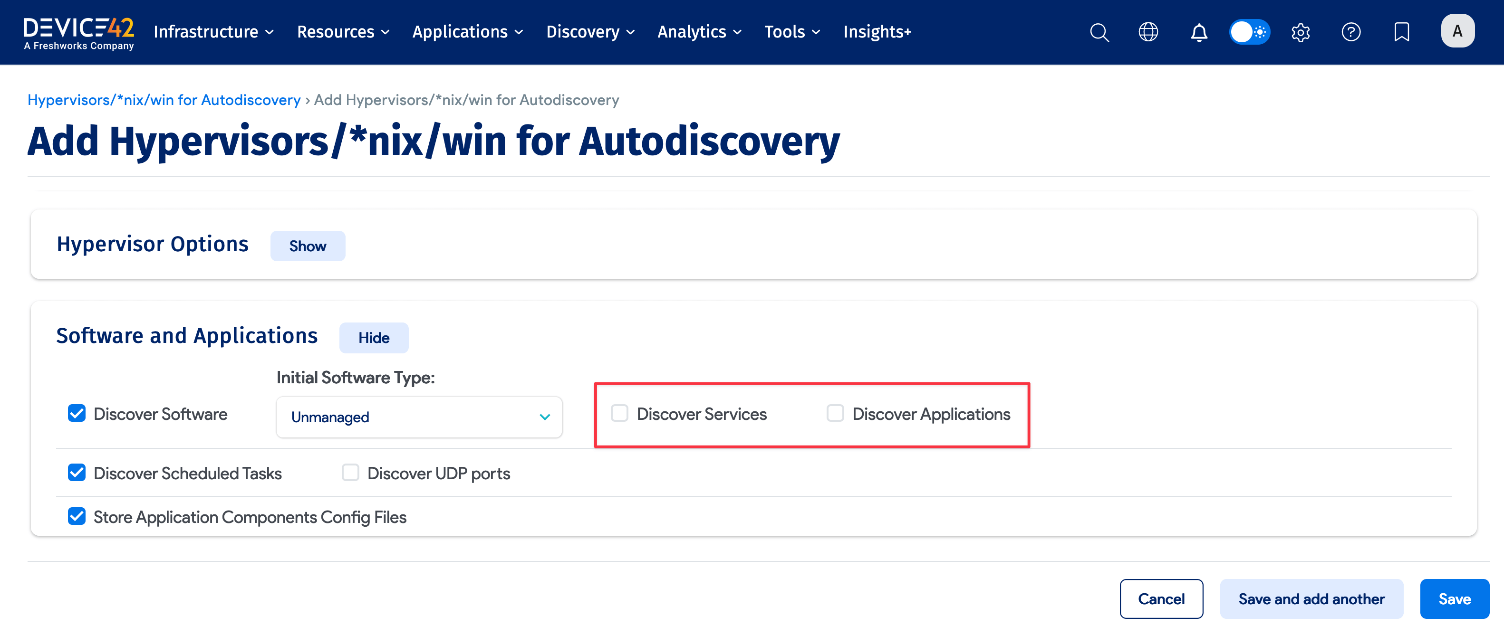Image resolution: width=1504 pixels, height=626 pixels.
Task: Open the search icon in the header
Action: [x=1099, y=32]
